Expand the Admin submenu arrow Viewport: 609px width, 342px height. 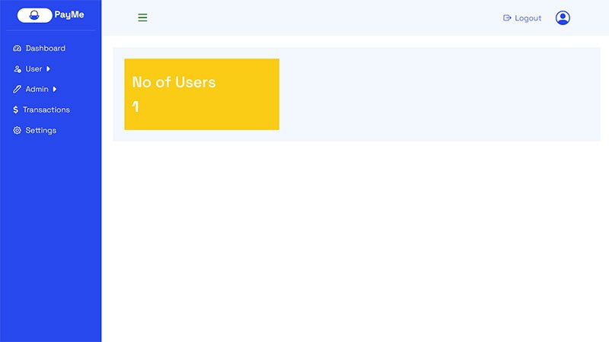tap(55, 89)
